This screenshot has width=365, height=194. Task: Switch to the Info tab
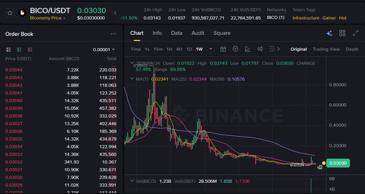[x=157, y=33]
